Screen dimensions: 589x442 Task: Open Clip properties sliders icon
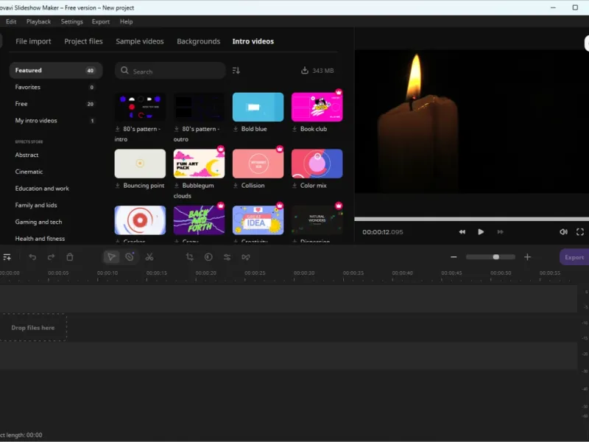click(228, 257)
